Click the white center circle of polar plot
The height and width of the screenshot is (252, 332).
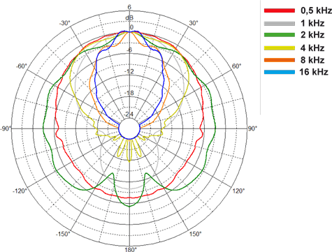coord(129,128)
